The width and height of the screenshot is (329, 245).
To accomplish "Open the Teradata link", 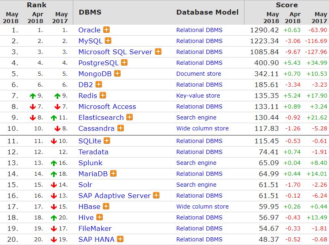I will (93, 152).
